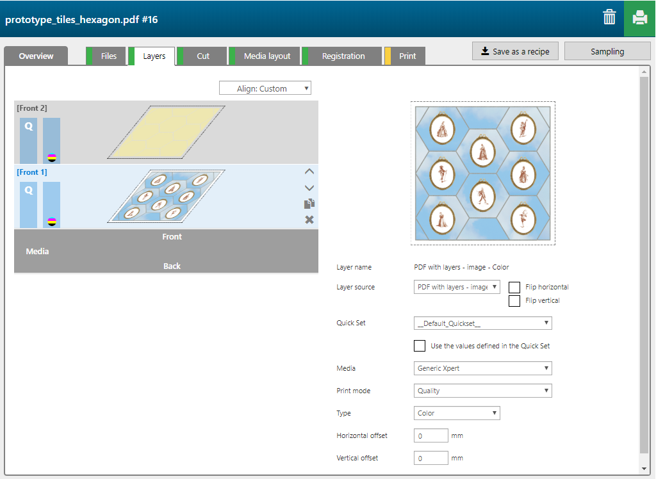656x479 pixels.
Task: Move Front 1 layer down with chevron
Action: click(309, 188)
